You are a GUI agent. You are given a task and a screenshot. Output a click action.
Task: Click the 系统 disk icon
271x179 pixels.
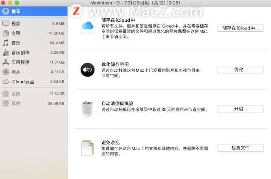(6, 94)
